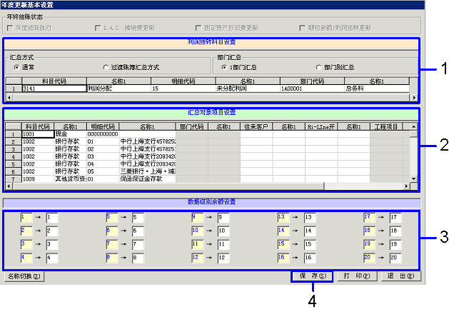
Task: Choose the 部门别汇总 radio option
Action: coord(318,66)
